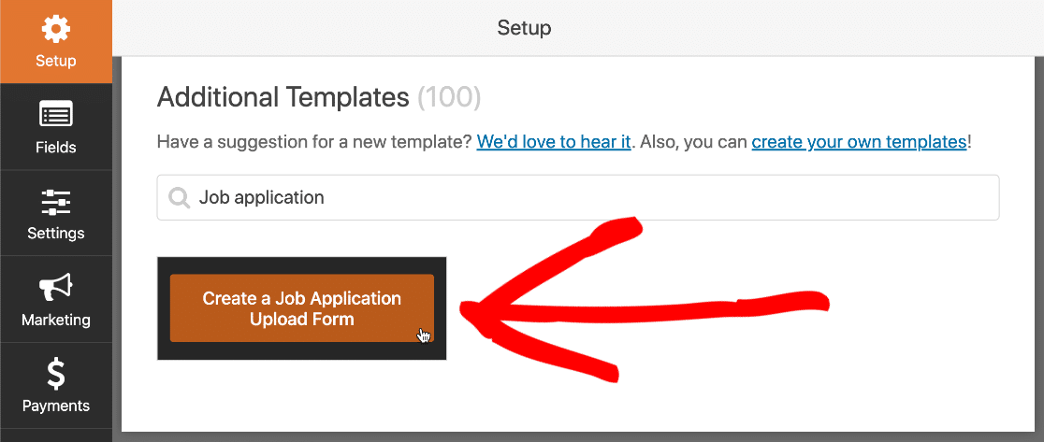Click the Settings sliders icon

pyautogui.click(x=56, y=202)
